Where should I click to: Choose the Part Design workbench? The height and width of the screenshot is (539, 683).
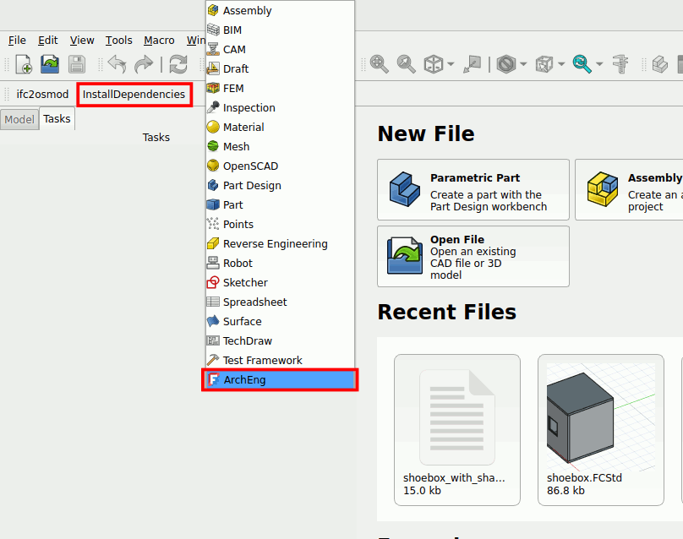tap(251, 186)
